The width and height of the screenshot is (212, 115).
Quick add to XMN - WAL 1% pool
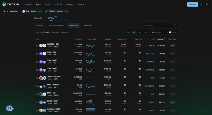point(172,62)
